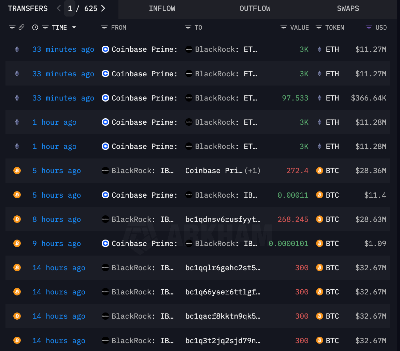The height and width of the screenshot is (351, 400).
Task: Click USD amount $11.4
Action: tap(375, 195)
